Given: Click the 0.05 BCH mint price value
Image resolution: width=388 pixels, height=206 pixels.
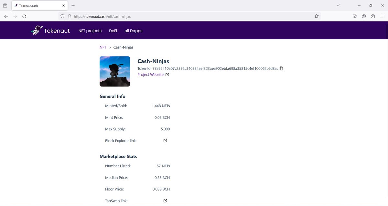Looking at the screenshot, I should click(x=162, y=118).
